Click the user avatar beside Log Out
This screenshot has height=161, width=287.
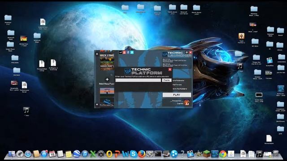point(187,102)
